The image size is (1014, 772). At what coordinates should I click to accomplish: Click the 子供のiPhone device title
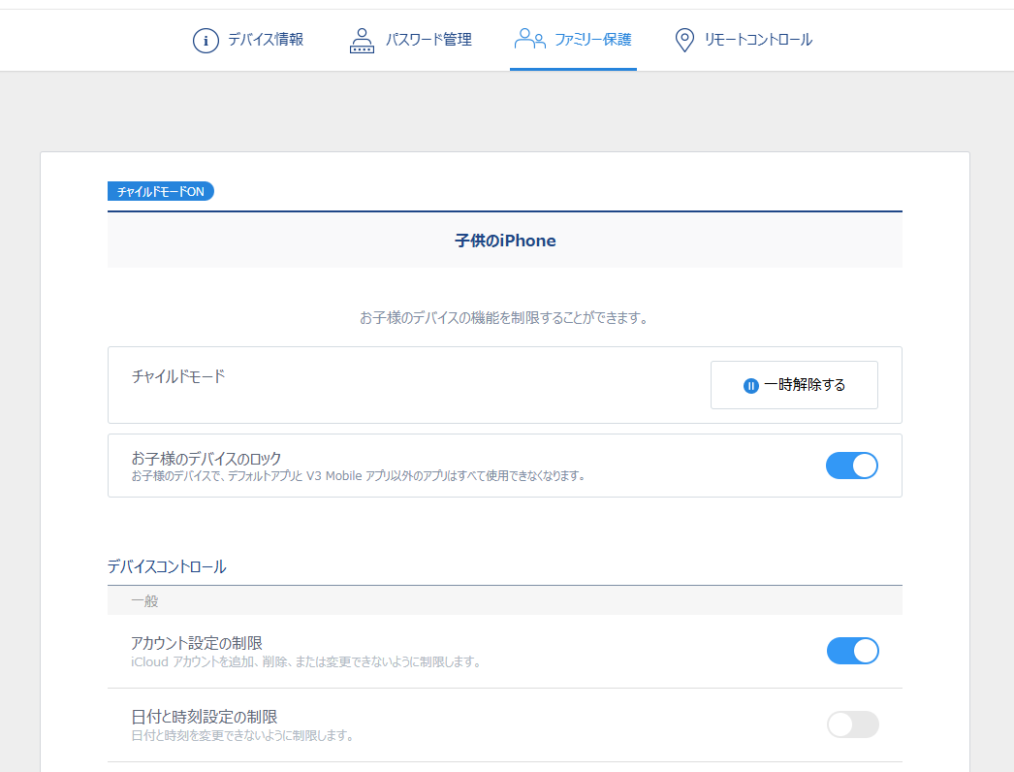(505, 241)
